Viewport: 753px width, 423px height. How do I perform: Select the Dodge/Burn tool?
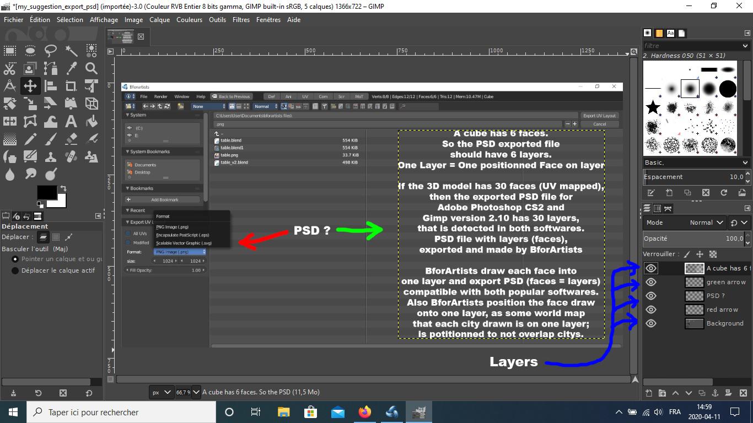click(51, 174)
